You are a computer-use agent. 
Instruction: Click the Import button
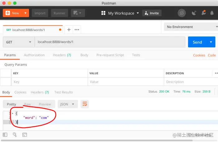40,13
